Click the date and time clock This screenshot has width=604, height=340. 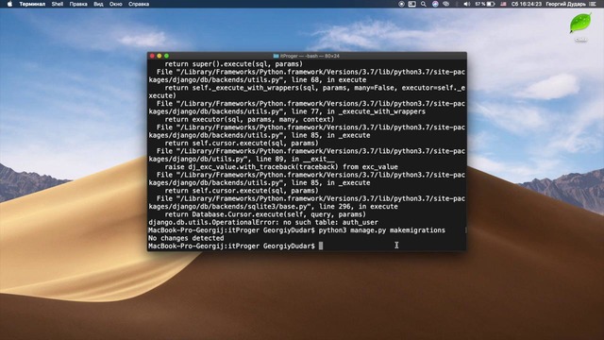(x=527, y=4)
